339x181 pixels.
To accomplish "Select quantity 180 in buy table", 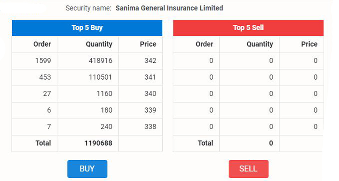I will click(106, 110).
